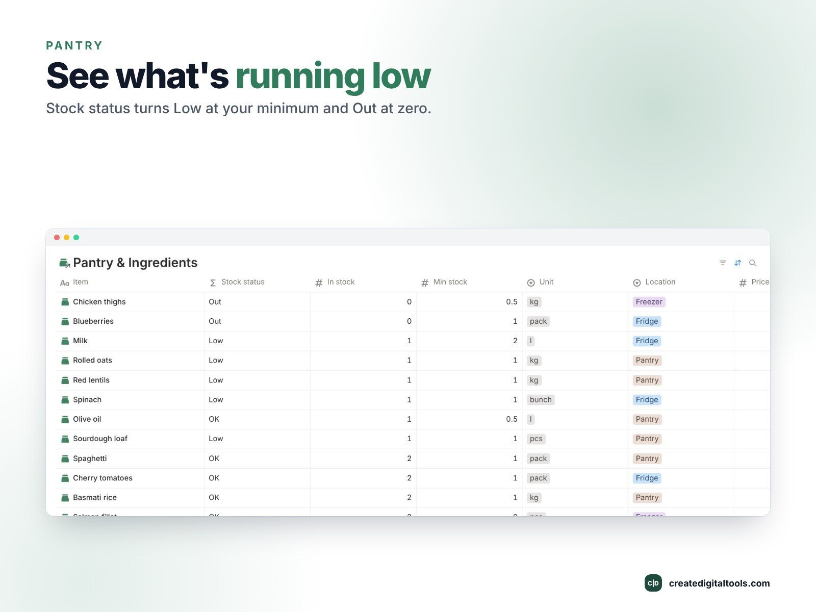
Task: Open the filter icon in Pantry toolbar
Action: point(723,263)
